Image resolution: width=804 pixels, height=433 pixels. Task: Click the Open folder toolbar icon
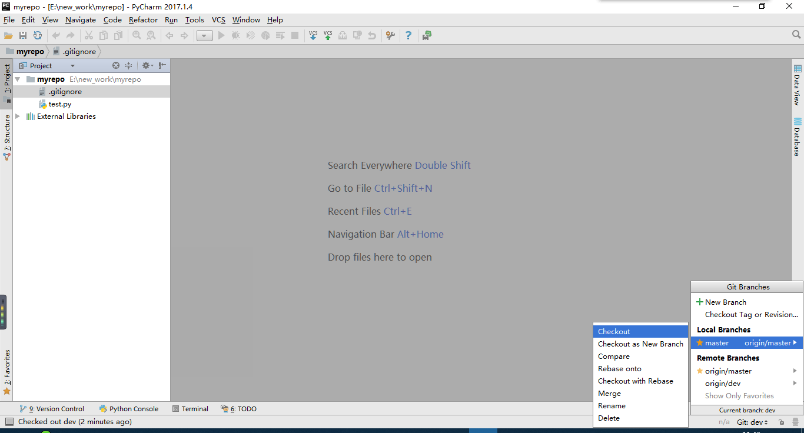8,36
